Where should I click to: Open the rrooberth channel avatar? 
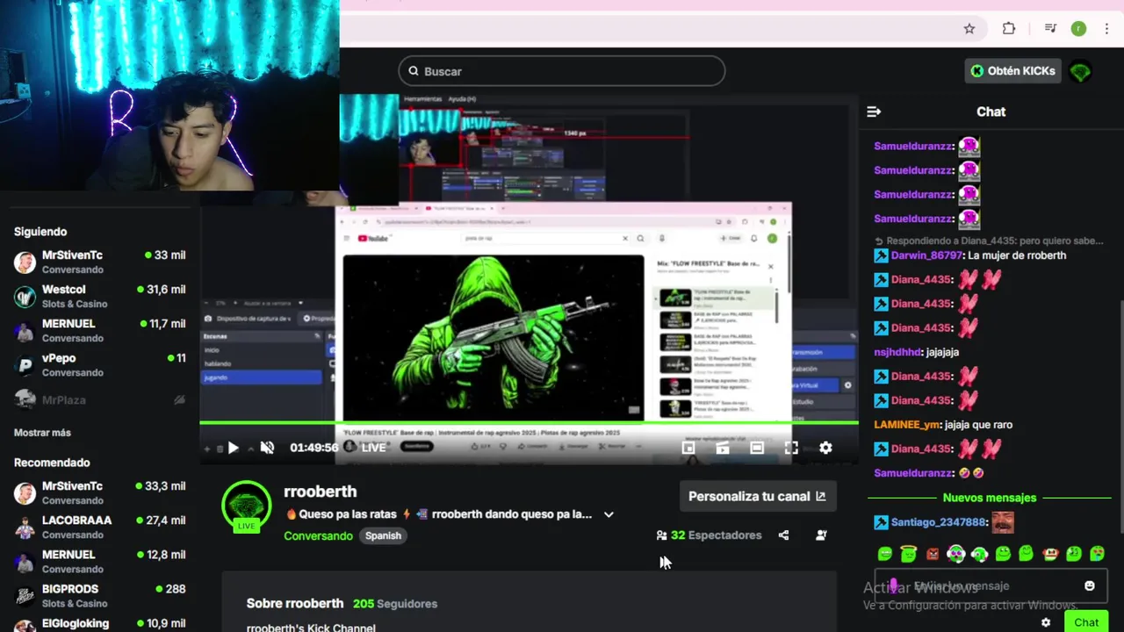click(x=247, y=506)
